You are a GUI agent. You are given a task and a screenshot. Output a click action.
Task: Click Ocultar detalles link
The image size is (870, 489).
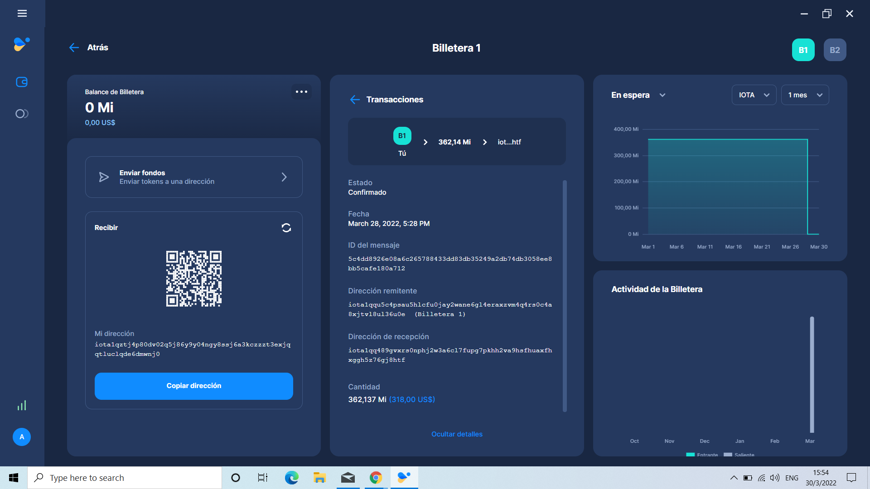(x=457, y=434)
